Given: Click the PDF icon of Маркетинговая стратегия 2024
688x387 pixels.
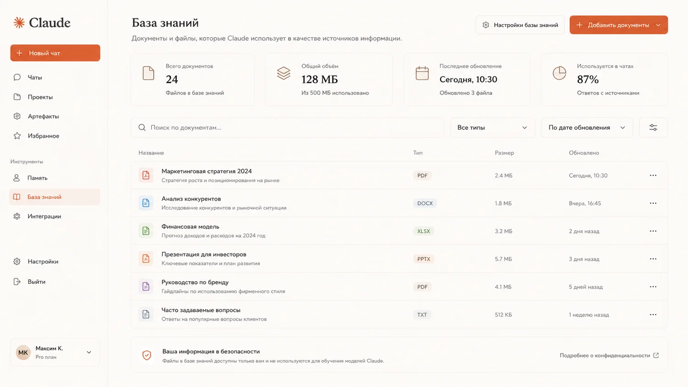Looking at the screenshot, I should (146, 175).
